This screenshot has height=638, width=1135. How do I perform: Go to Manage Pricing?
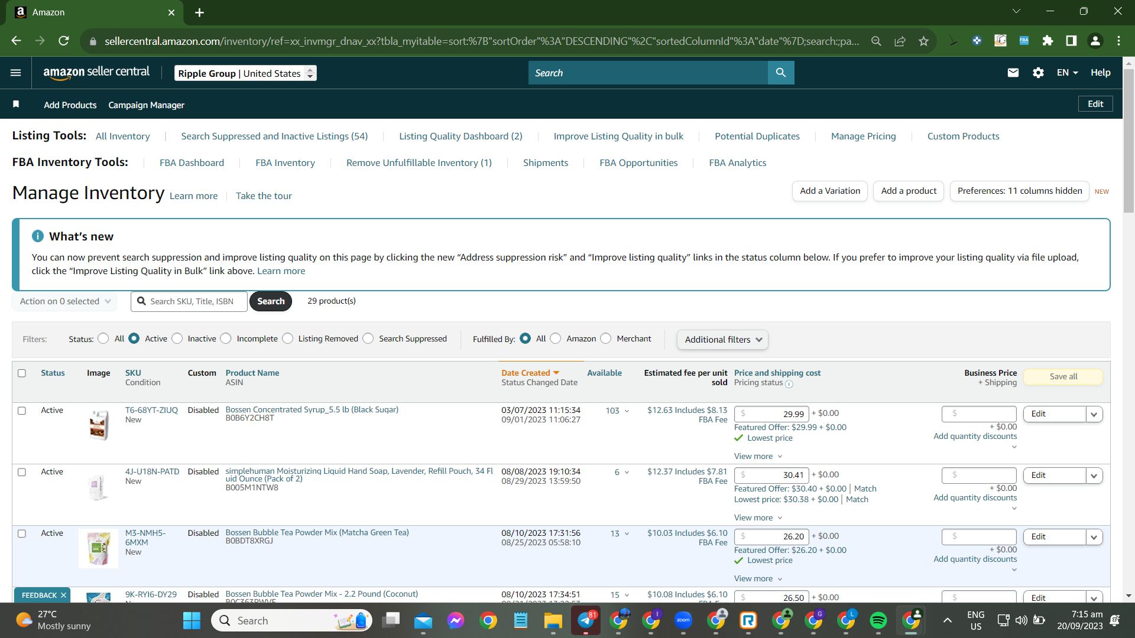pos(863,136)
